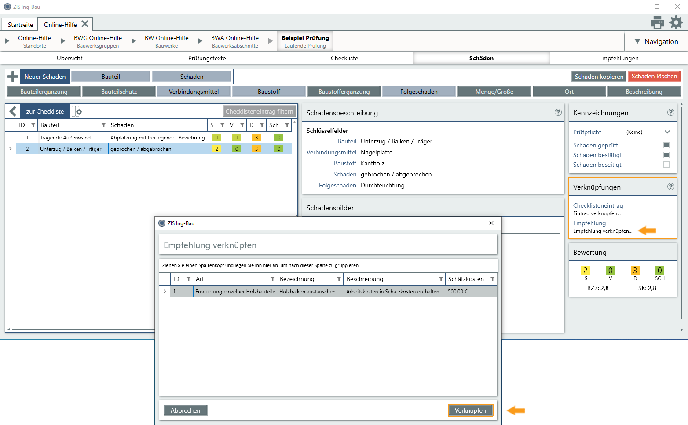Click breadcrumb arrow before BWG Online-Hilfe
Image resolution: width=688 pixels, height=425 pixels.
pyautogui.click(x=63, y=41)
